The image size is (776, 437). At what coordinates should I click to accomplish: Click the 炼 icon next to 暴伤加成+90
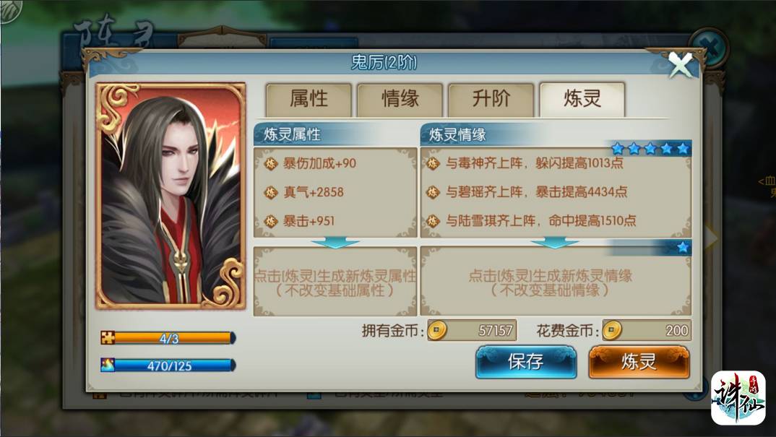click(271, 164)
